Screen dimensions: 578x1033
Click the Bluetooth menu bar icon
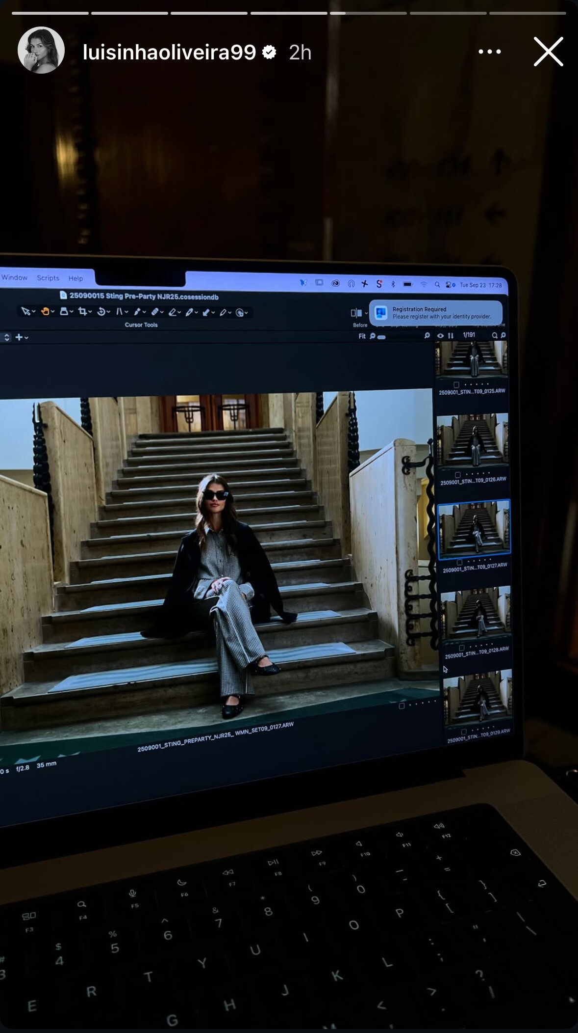click(x=393, y=284)
